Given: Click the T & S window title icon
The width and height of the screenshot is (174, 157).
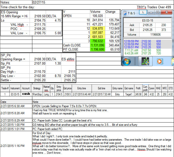Looking at the screenshot, I should (x=125, y=13).
